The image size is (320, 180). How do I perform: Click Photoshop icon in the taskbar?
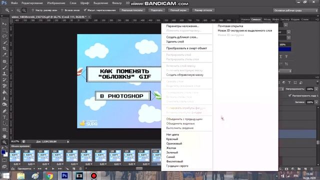64,175
